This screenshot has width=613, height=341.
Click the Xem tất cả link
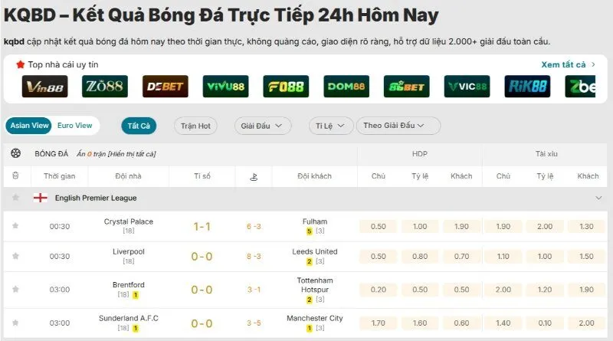tap(568, 65)
